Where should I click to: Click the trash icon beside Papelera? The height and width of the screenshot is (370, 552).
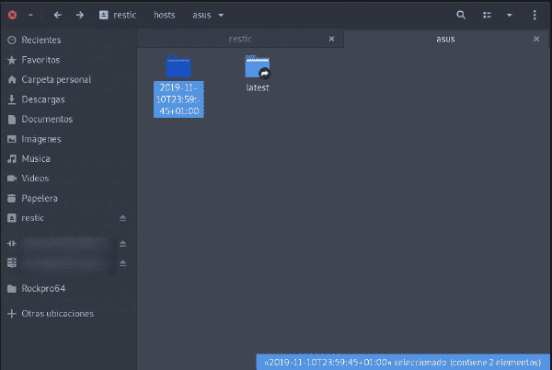(12, 198)
